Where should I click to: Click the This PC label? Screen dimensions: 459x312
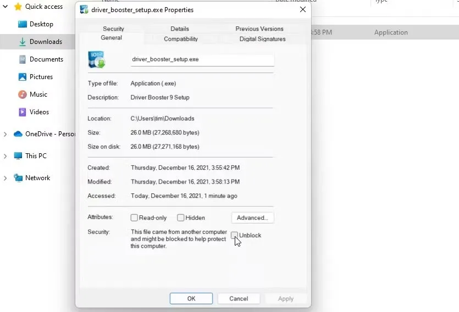pos(36,156)
